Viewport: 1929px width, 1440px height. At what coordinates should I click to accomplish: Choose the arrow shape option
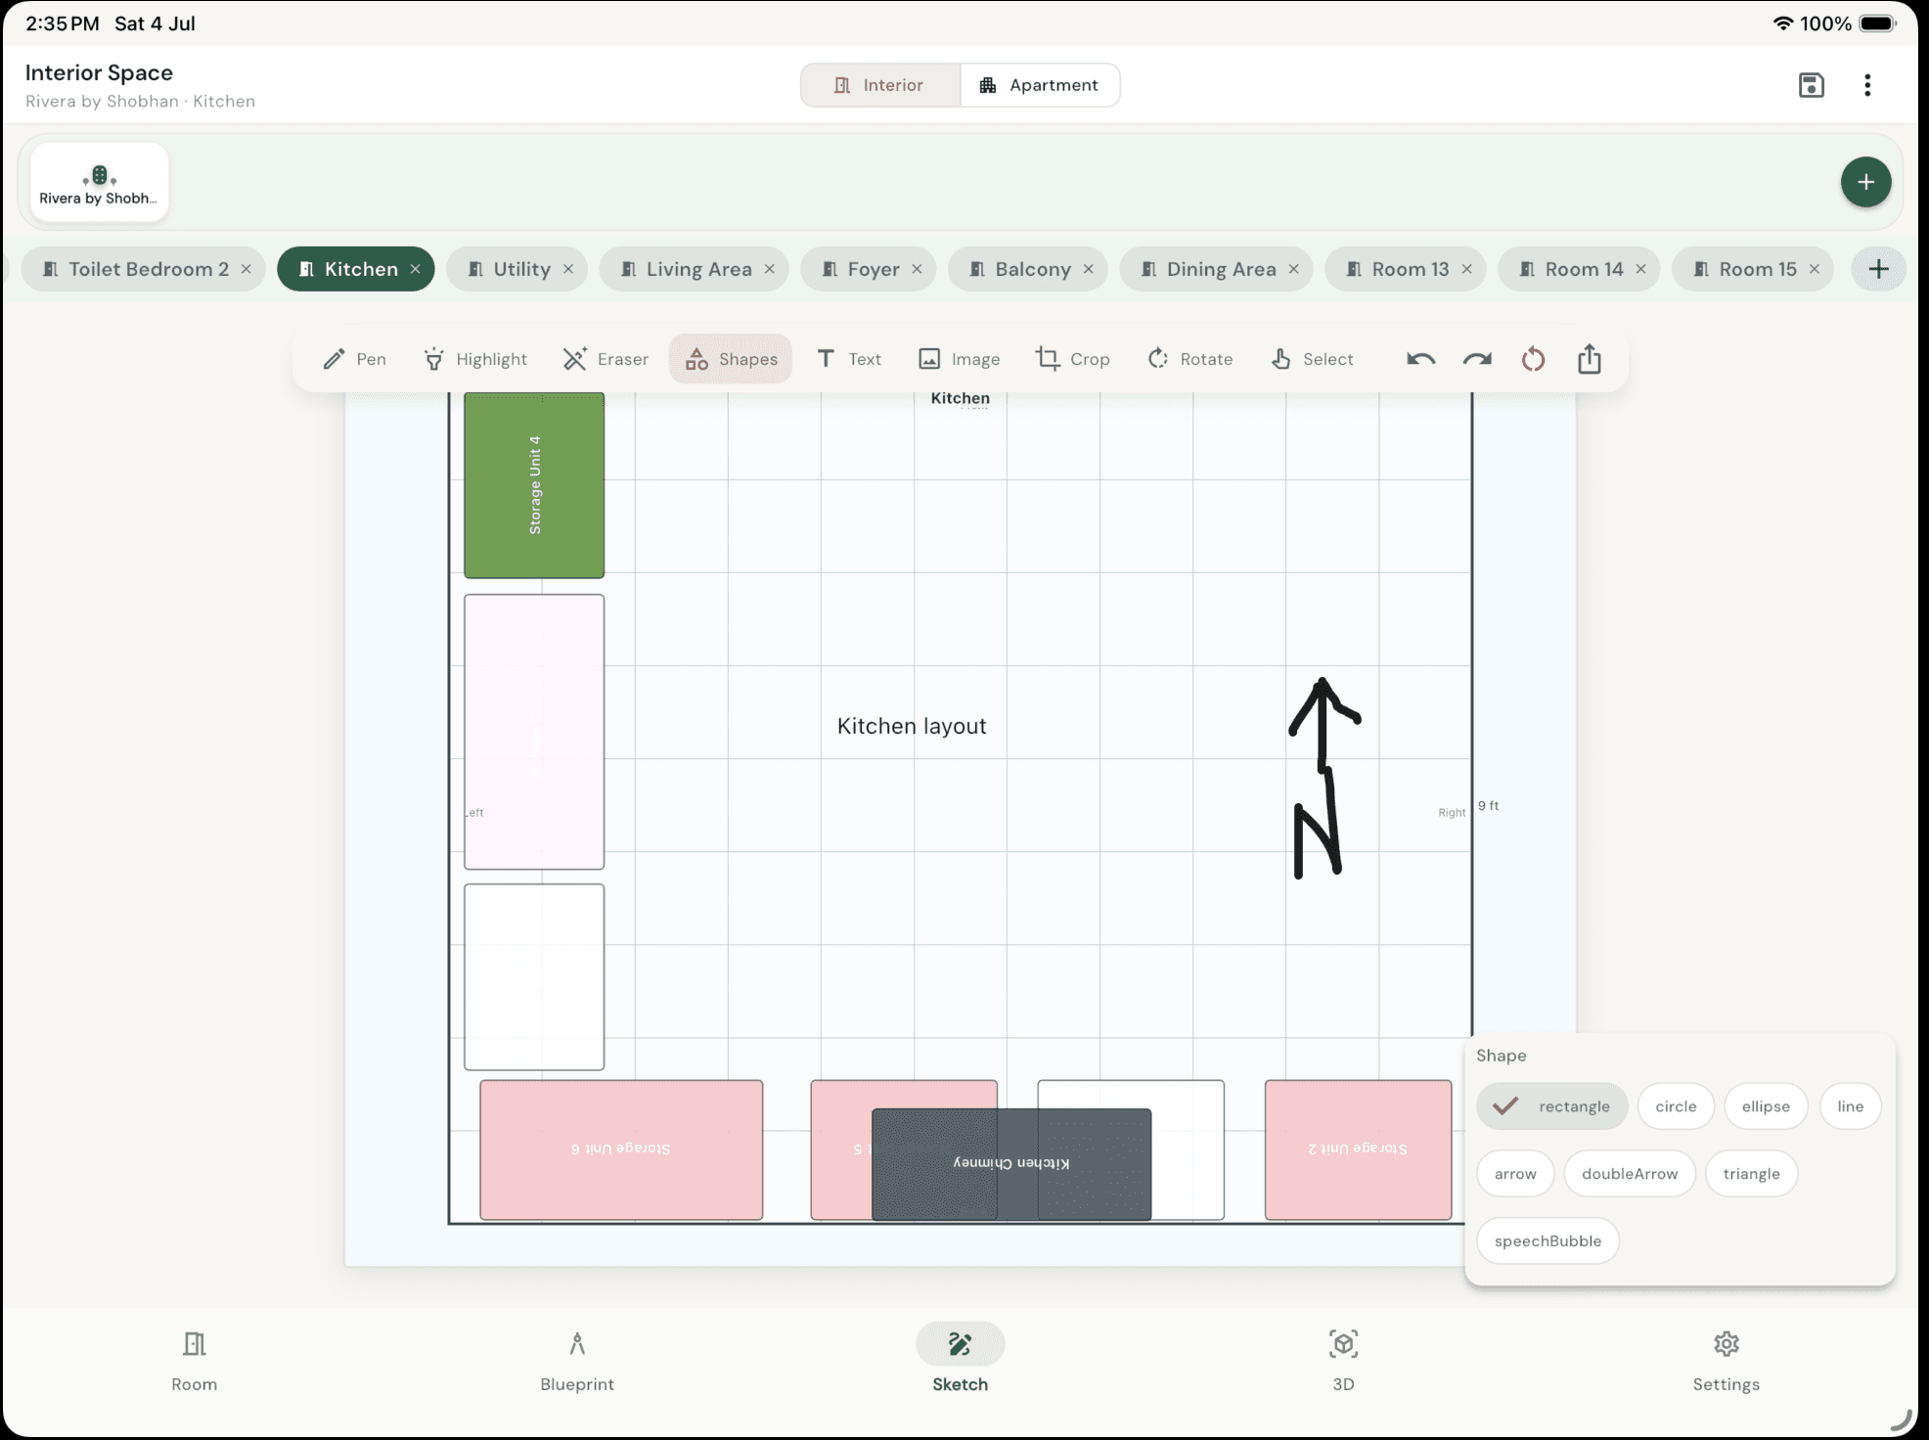click(1515, 1174)
